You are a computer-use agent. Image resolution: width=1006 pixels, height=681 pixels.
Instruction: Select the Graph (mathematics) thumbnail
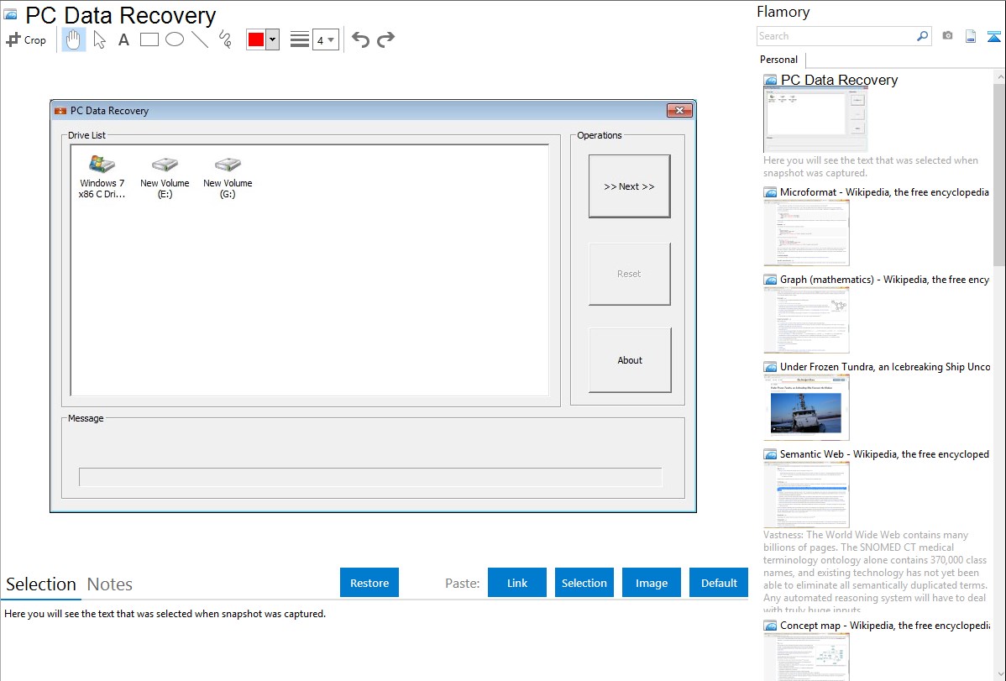[806, 320]
